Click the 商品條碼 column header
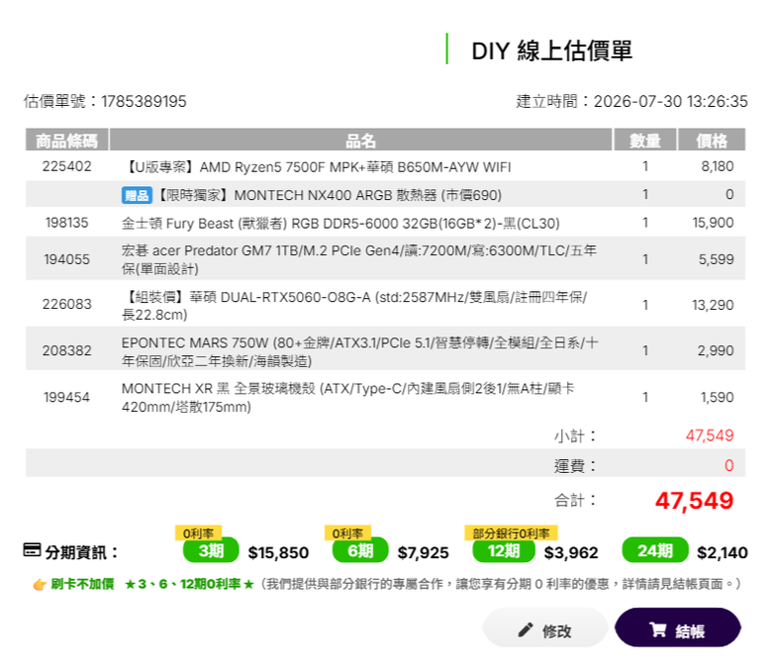The height and width of the screenshot is (671, 772). click(67, 141)
